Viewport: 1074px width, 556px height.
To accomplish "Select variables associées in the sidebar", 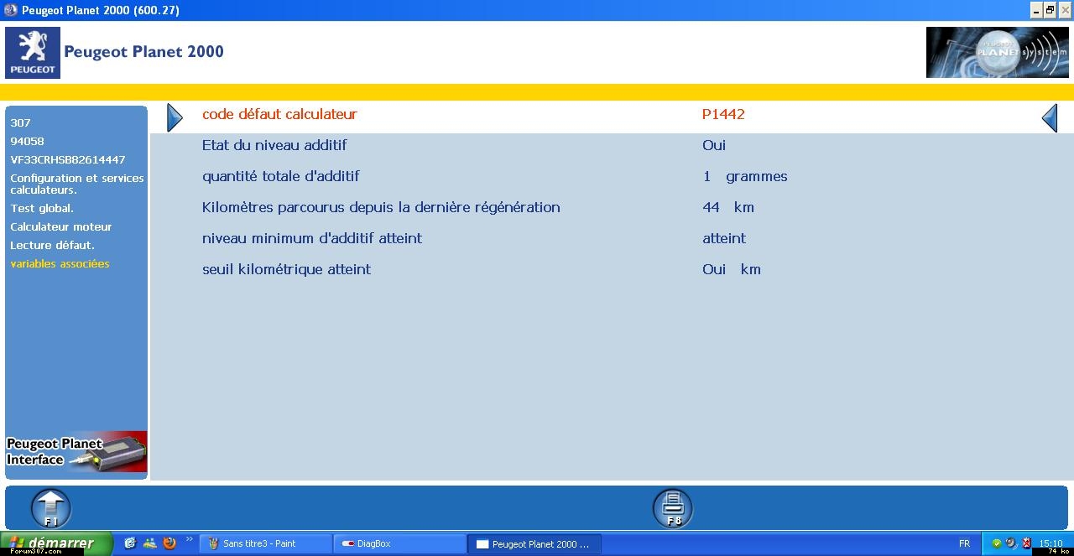I will tap(60, 263).
